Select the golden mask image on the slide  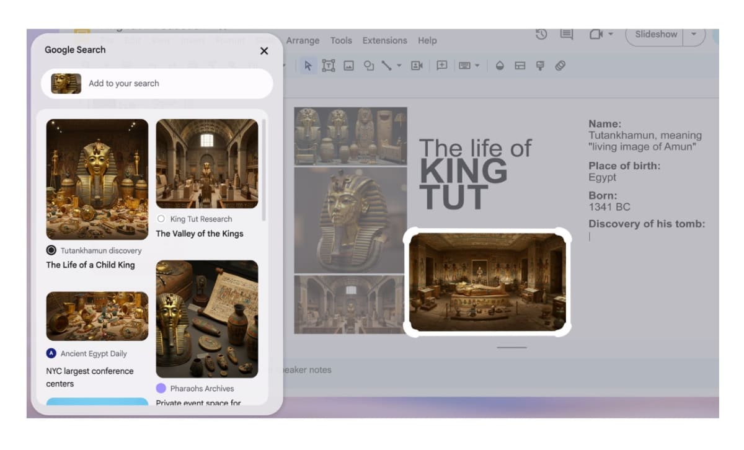click(x=351, y=220)
